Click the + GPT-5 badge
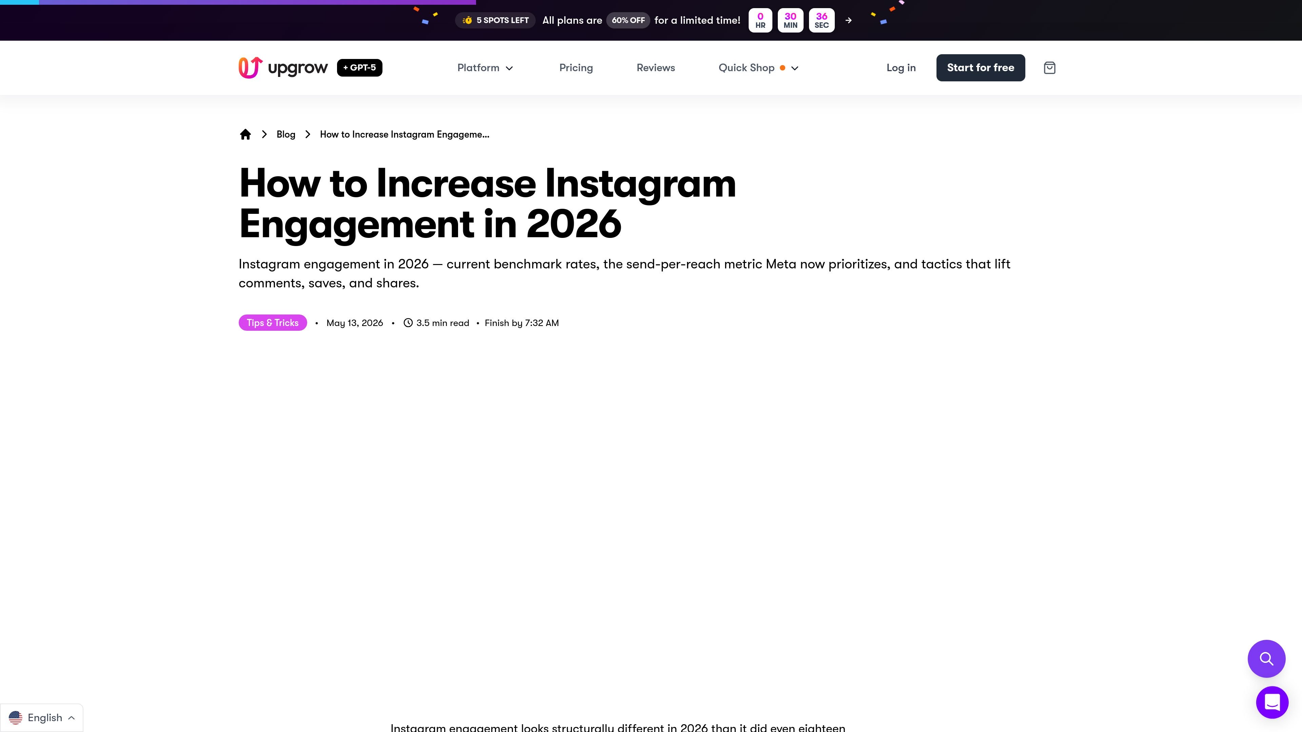The height and width of the screenshot is (732, 1302). coord(359,68)
